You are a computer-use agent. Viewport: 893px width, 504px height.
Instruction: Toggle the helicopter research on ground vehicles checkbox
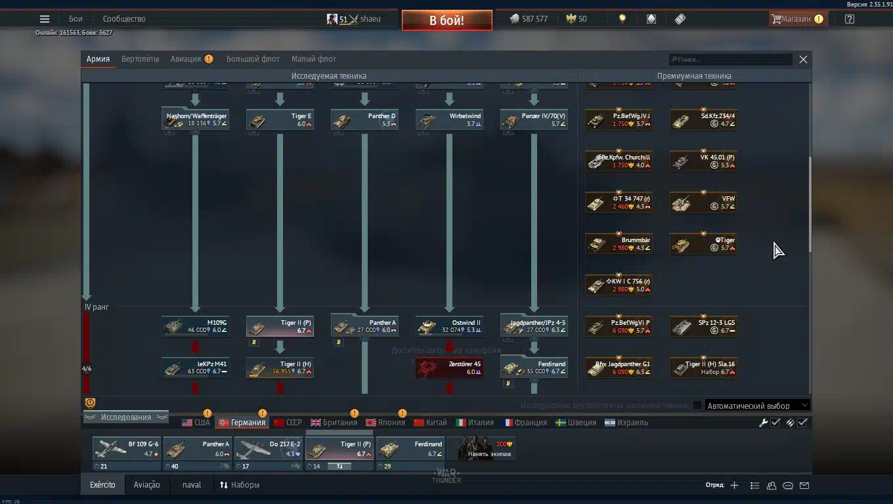click(x=697, y=406)
